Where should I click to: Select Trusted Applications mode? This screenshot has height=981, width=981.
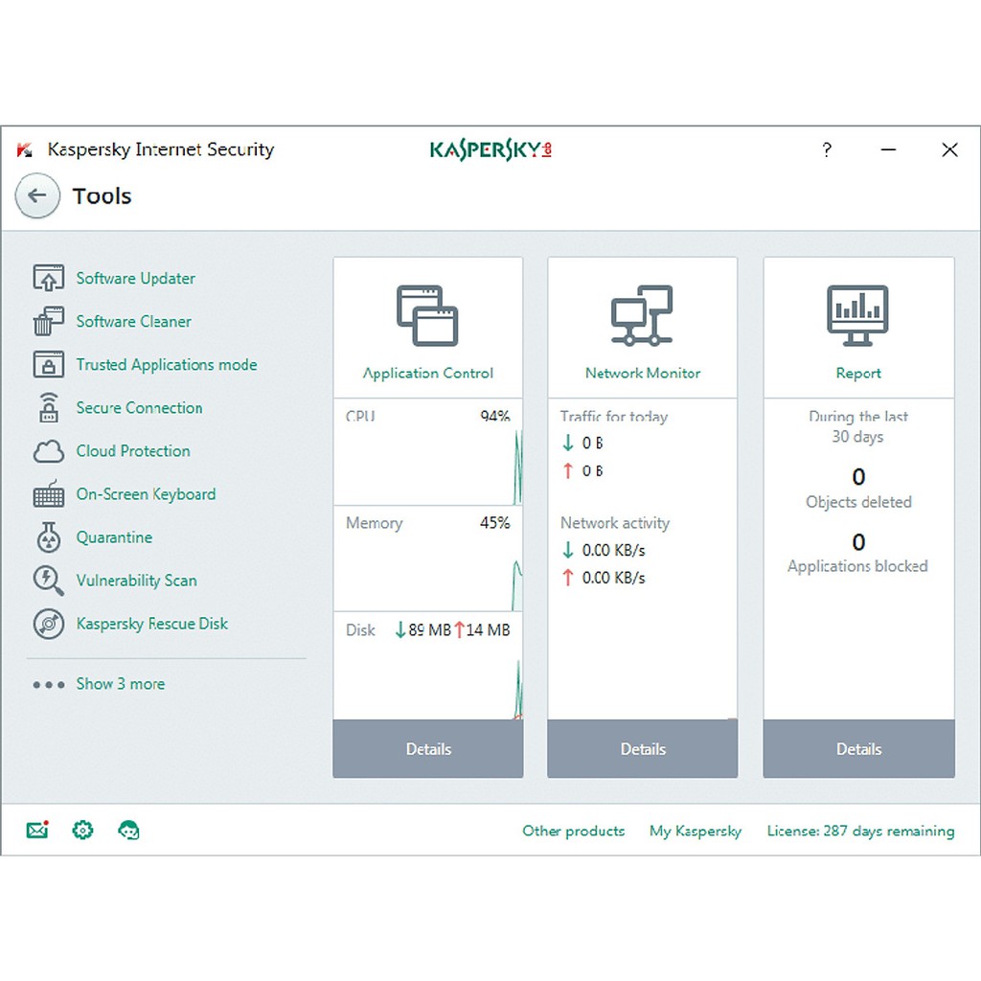pyautogui.click(x=166, y=365)
